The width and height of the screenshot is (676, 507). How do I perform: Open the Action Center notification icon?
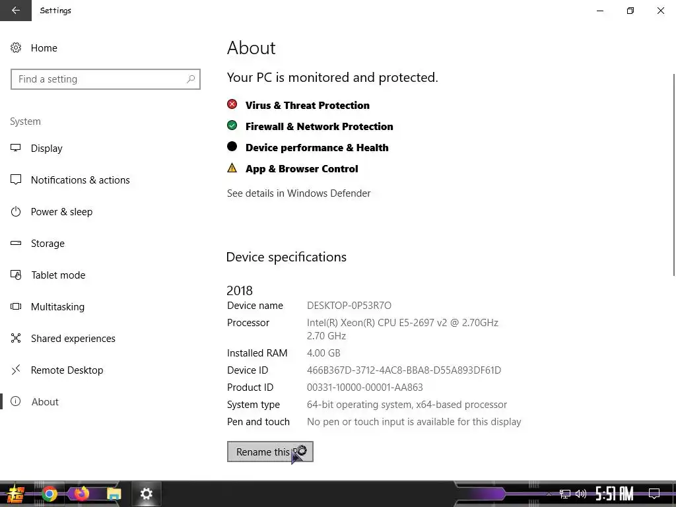pyautogui.click(x=654, y=494)
